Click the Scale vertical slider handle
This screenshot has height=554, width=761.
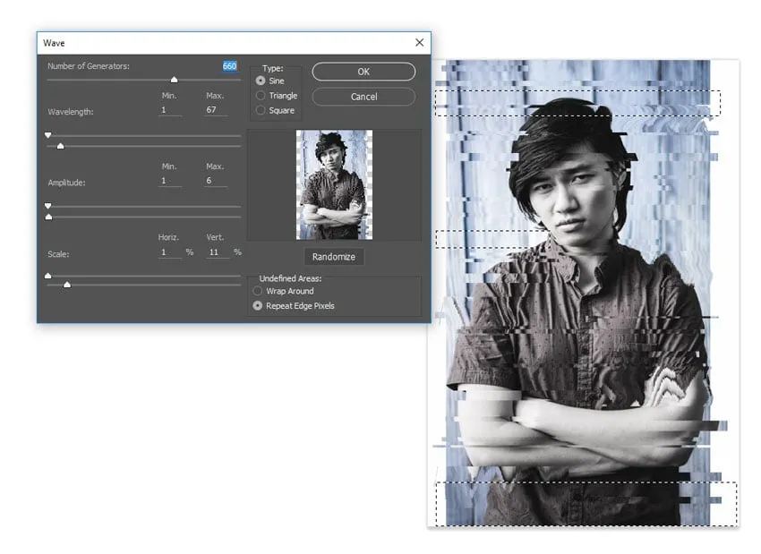[x=67, y=285]
